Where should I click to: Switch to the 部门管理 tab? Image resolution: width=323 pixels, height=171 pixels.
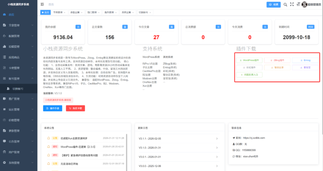point(93,13)
